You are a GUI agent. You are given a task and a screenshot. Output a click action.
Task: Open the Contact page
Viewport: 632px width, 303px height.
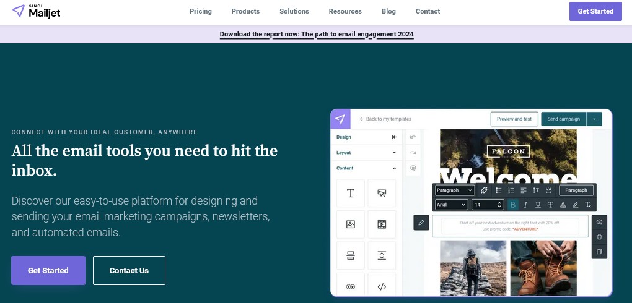click(428, 11)
